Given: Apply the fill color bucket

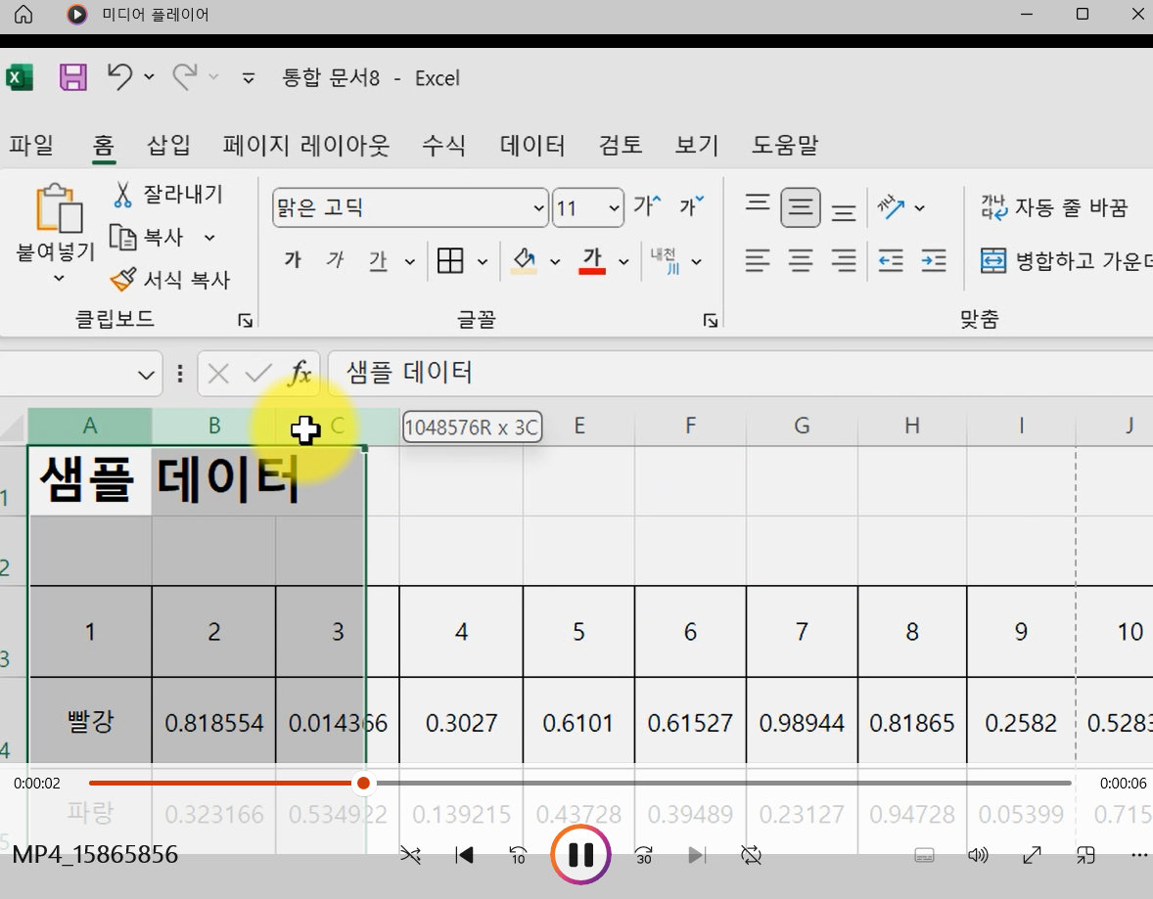Looking at the screenshot, I should click(524, 260).
